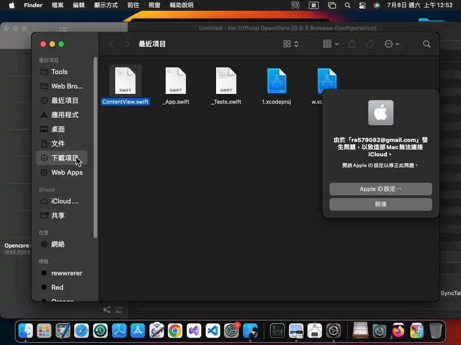Screen dimensions: 461x345
Task: Open Google Chrome from the Dock
Action: pos(175,331)
